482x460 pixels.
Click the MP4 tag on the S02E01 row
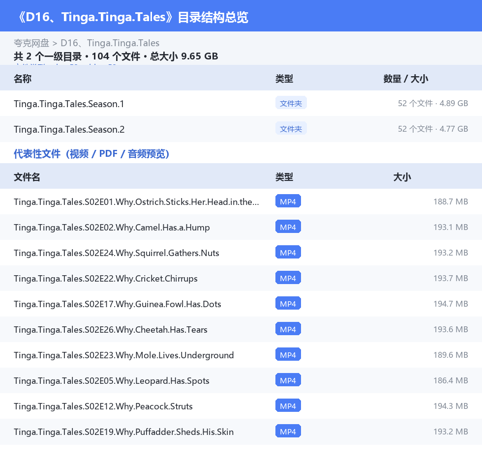point(288,201)
